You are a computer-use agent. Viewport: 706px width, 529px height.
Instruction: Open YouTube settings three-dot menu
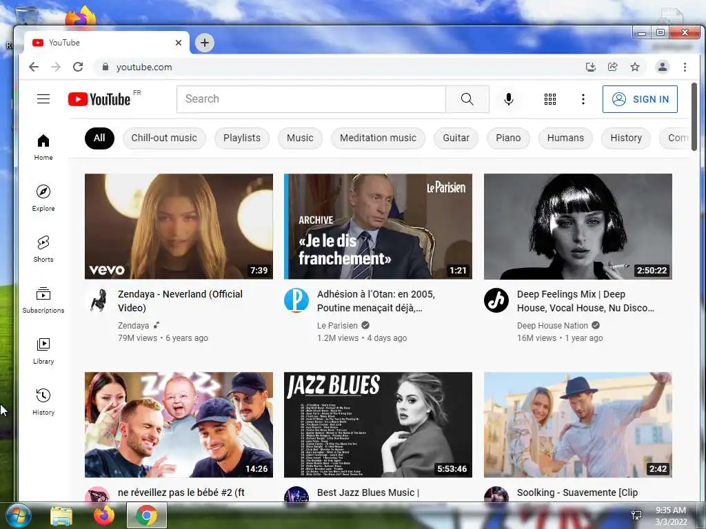pos(583,99)
